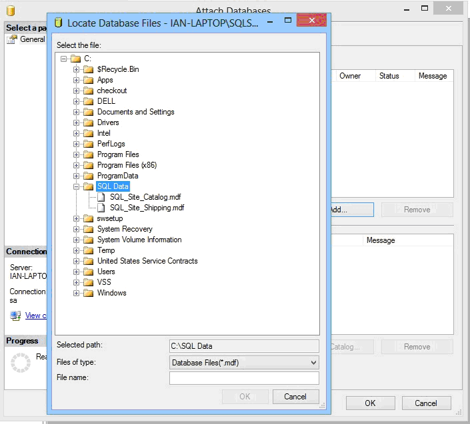Click the File name input field
470x424 pixels.
(244, 378)
